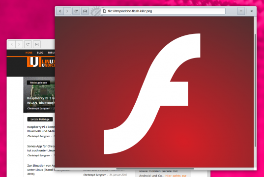Click the horizontal scrollbar of front window
The image size is (264, 177).
tap(155, 169)
